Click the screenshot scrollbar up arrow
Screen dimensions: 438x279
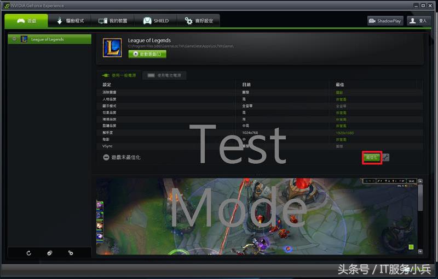tap(420, 181)
